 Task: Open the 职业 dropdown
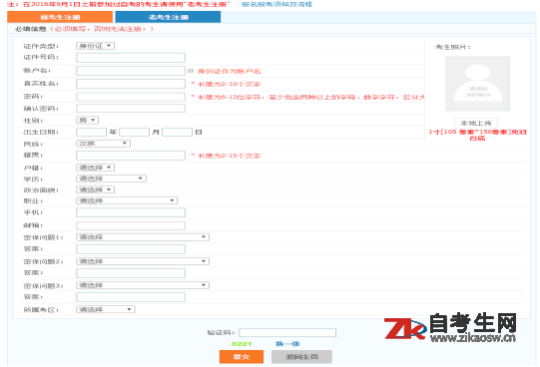(x=127, y=200)
